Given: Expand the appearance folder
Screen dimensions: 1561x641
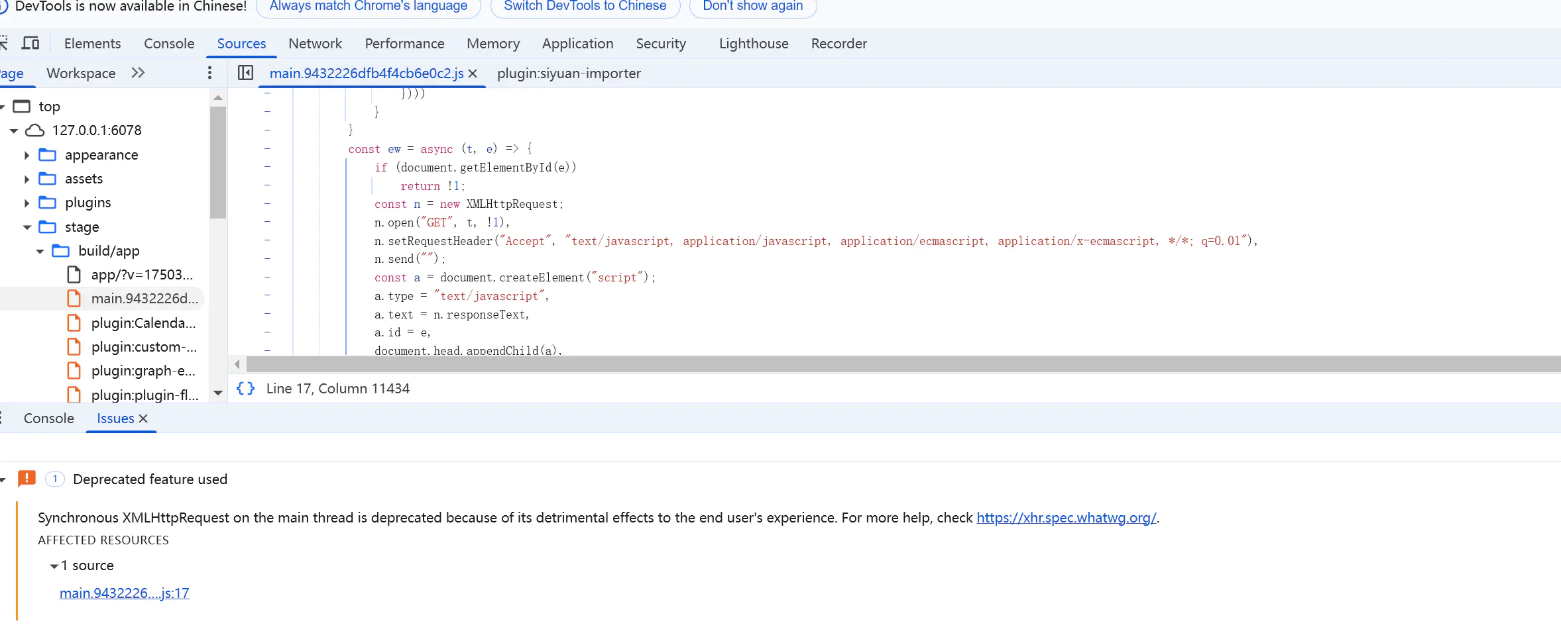Looking at the screenshot, I should [27, 155].
